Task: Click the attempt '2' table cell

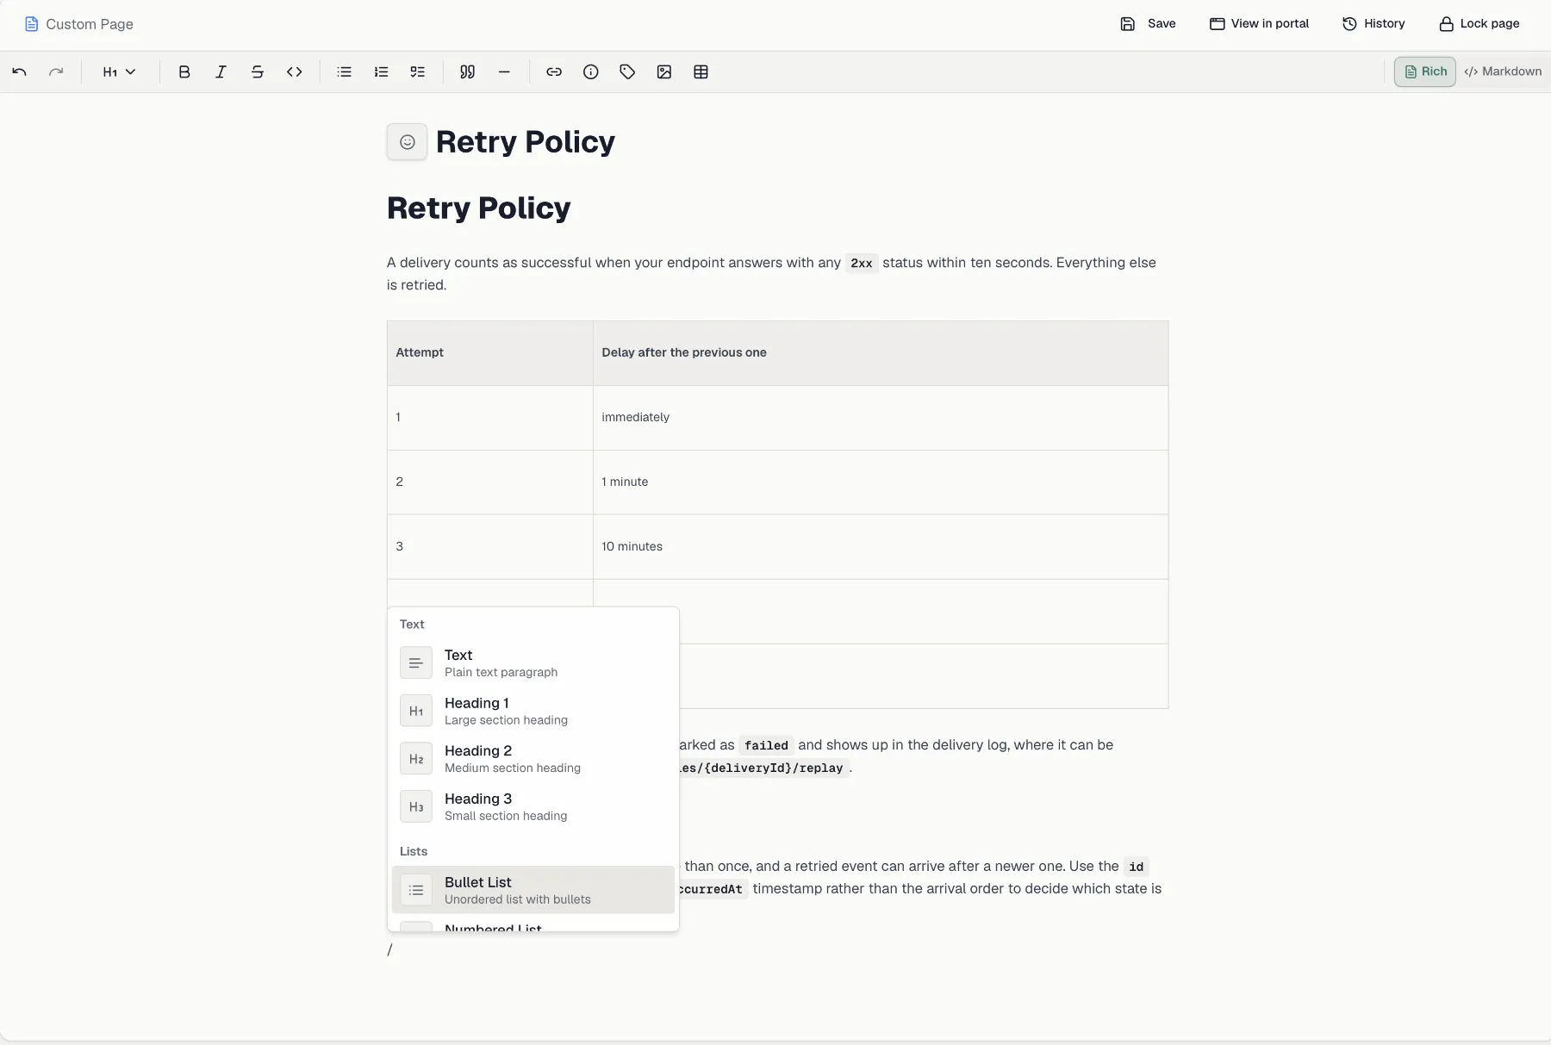Action: point(490,482)
